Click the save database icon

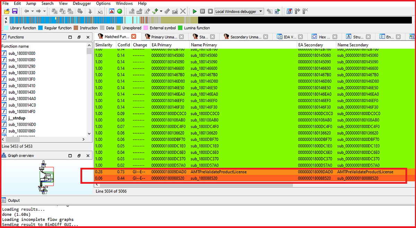pos(14,11)
